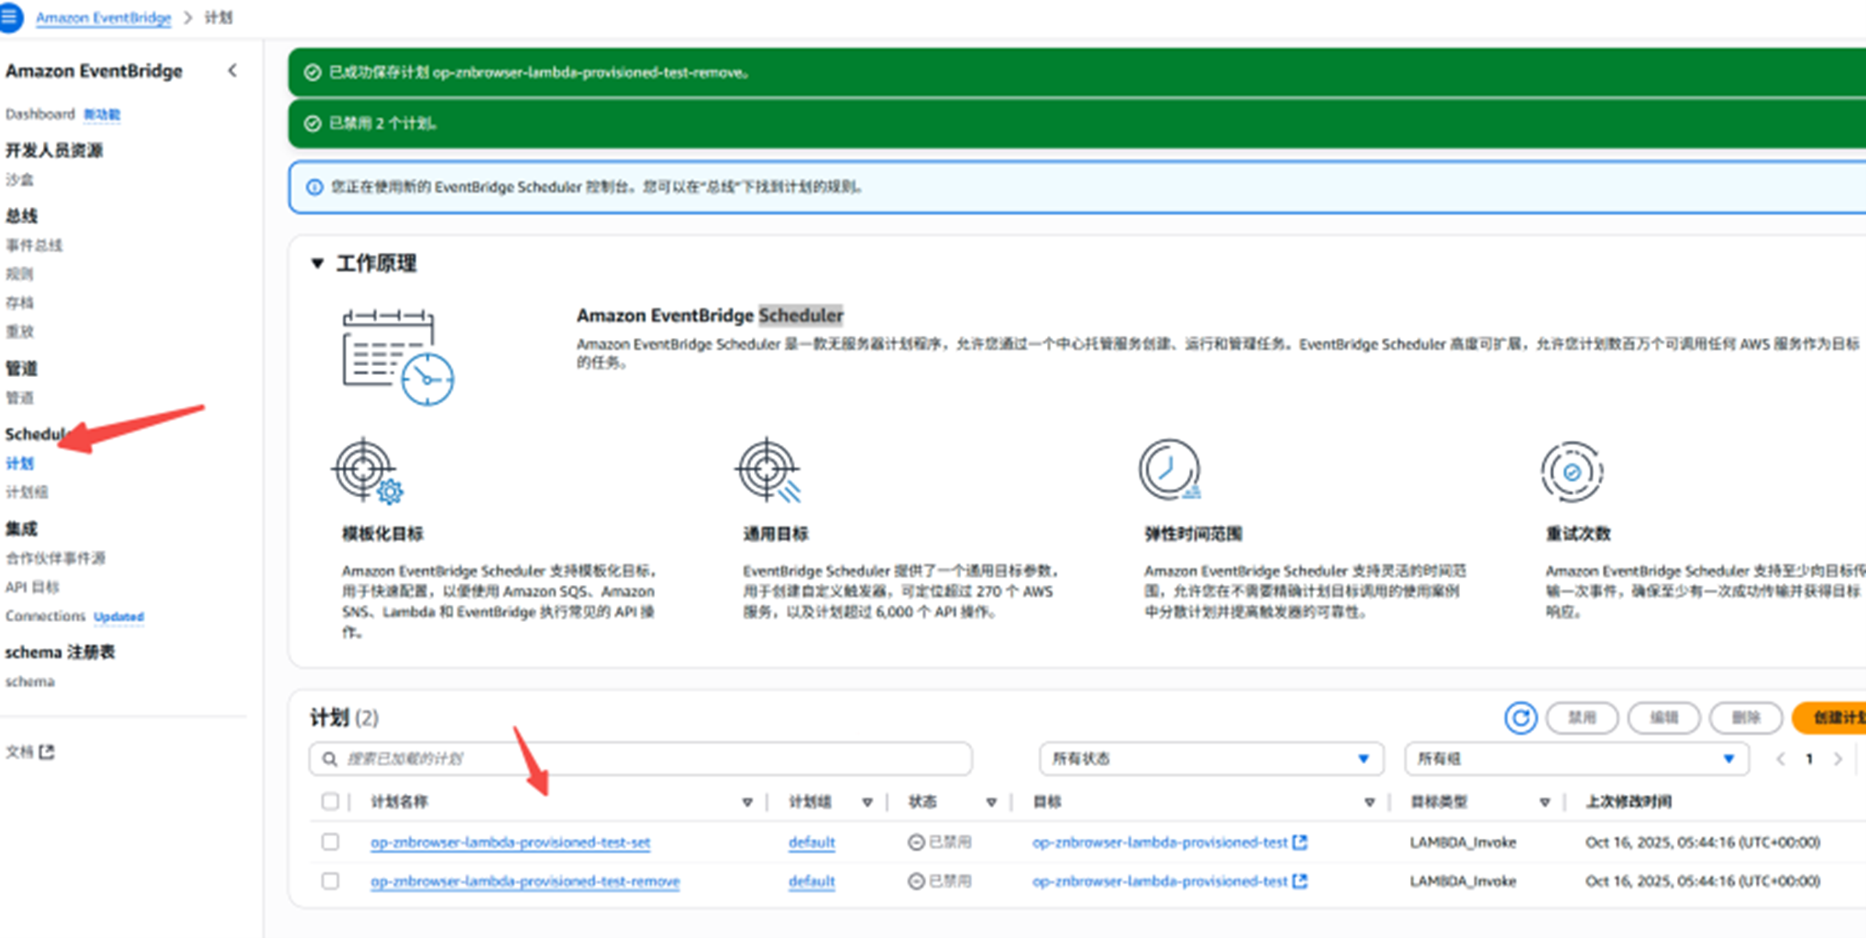This screenshot has height=938, width=1866.
Task: Select the op-znbrowser-lambda-provisioned-test-set row checkbox
Action: [330, 842]
